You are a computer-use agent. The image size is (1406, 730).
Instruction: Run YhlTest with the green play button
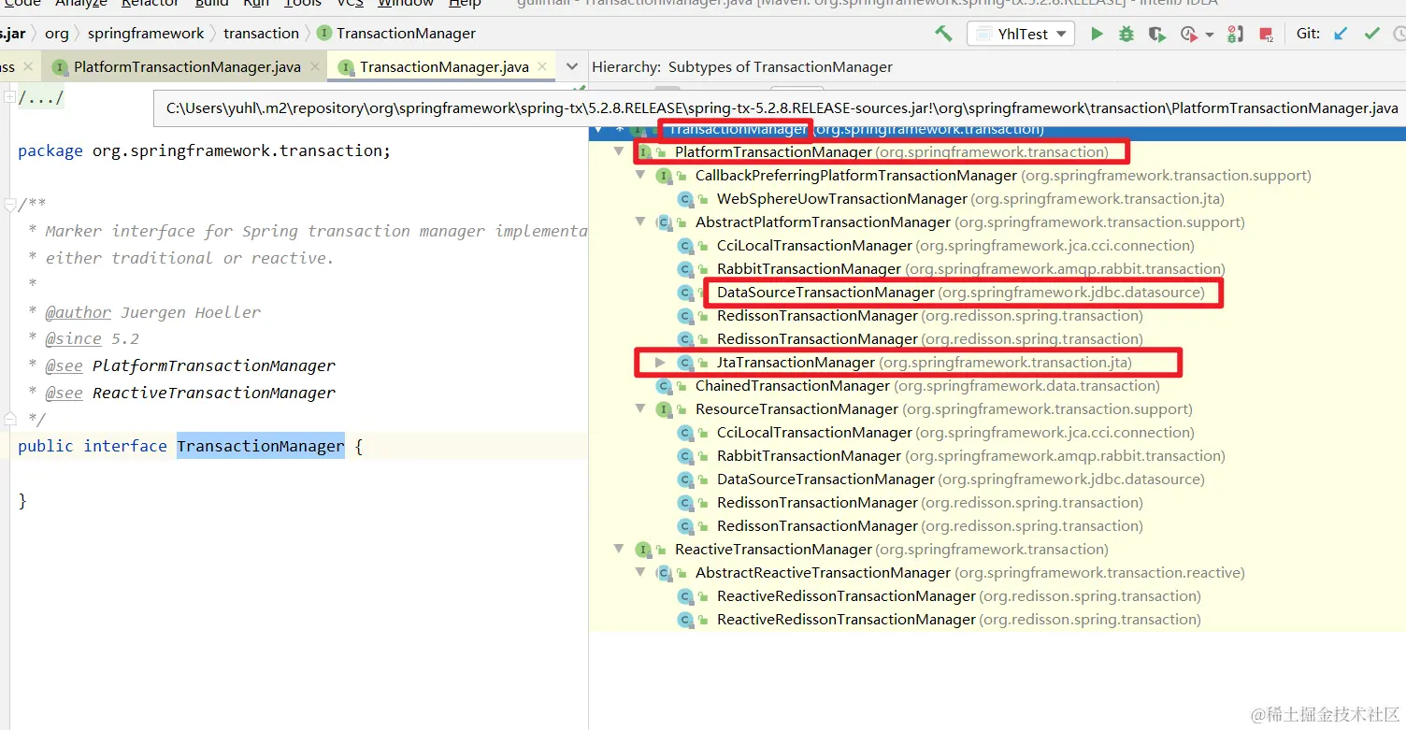1097,34
